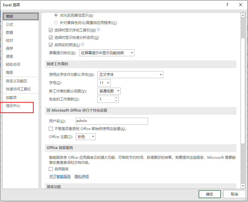Click the 用户名 text field
This screenshot has height=202, width=248.
(x=111, y=121)
